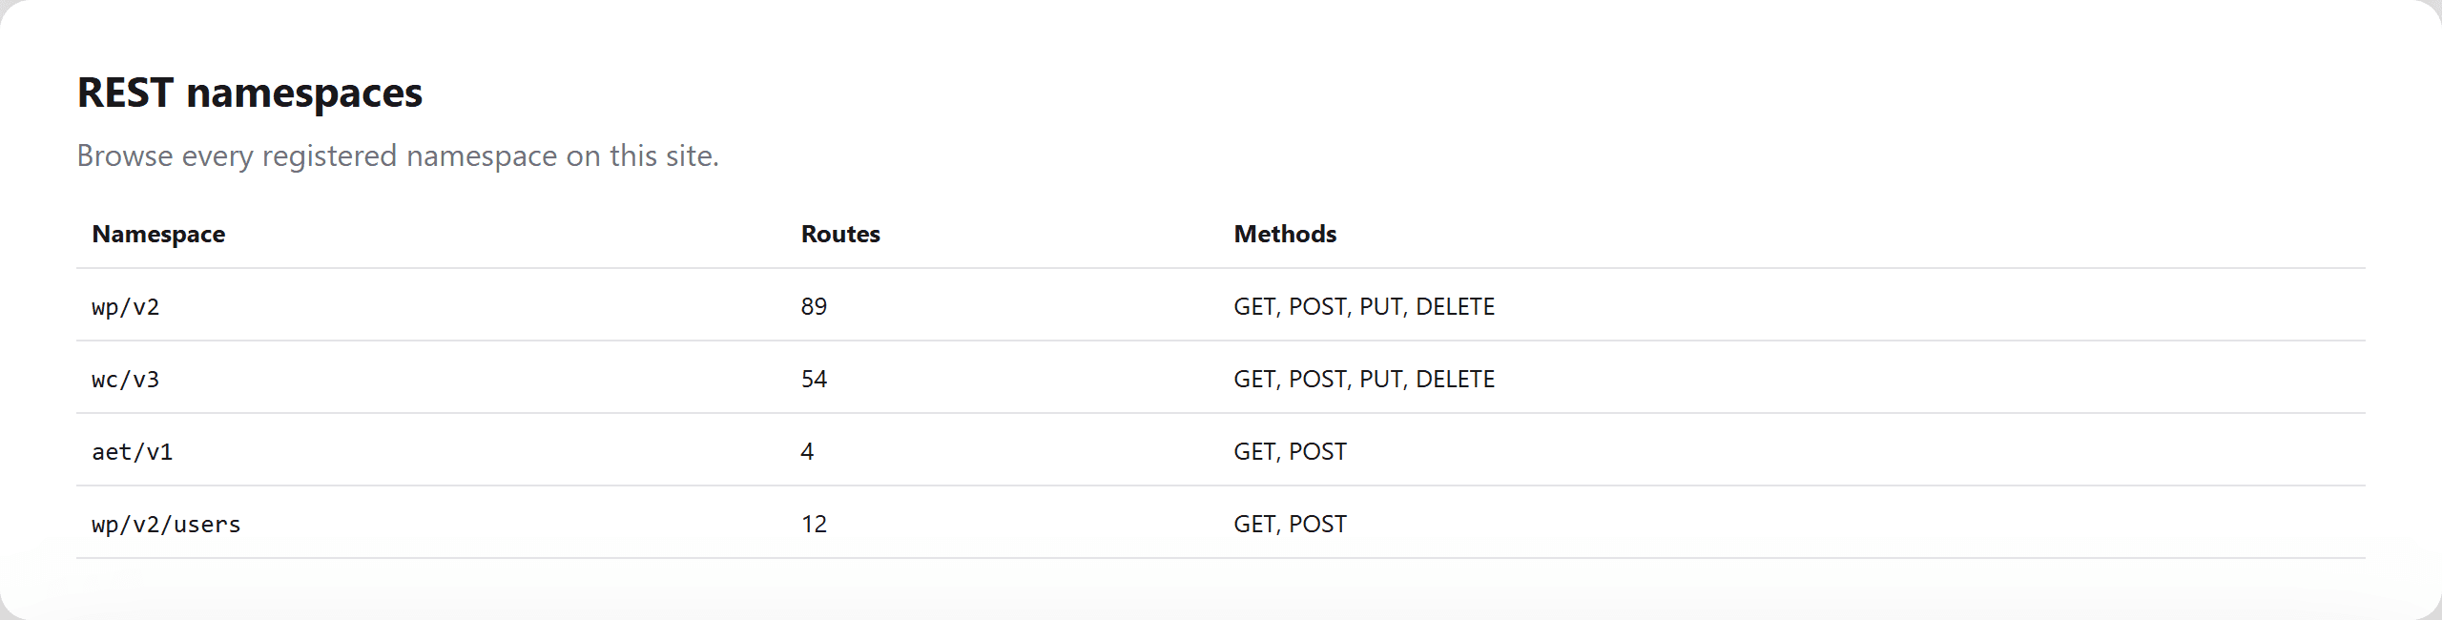Click the Routes column header
This screenshot has height=620, width=2442.
840,234
